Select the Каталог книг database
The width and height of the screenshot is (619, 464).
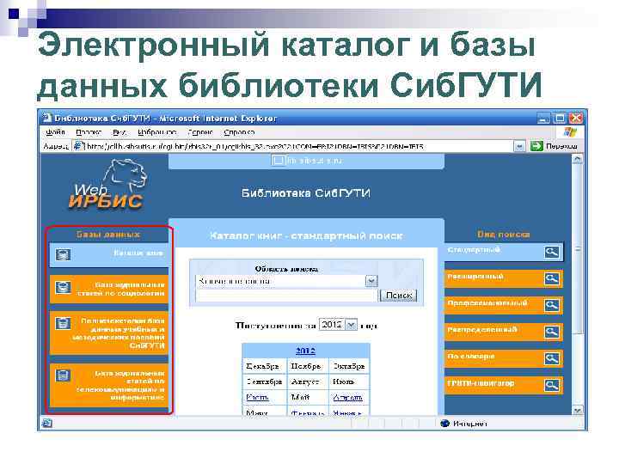(109, 254)
